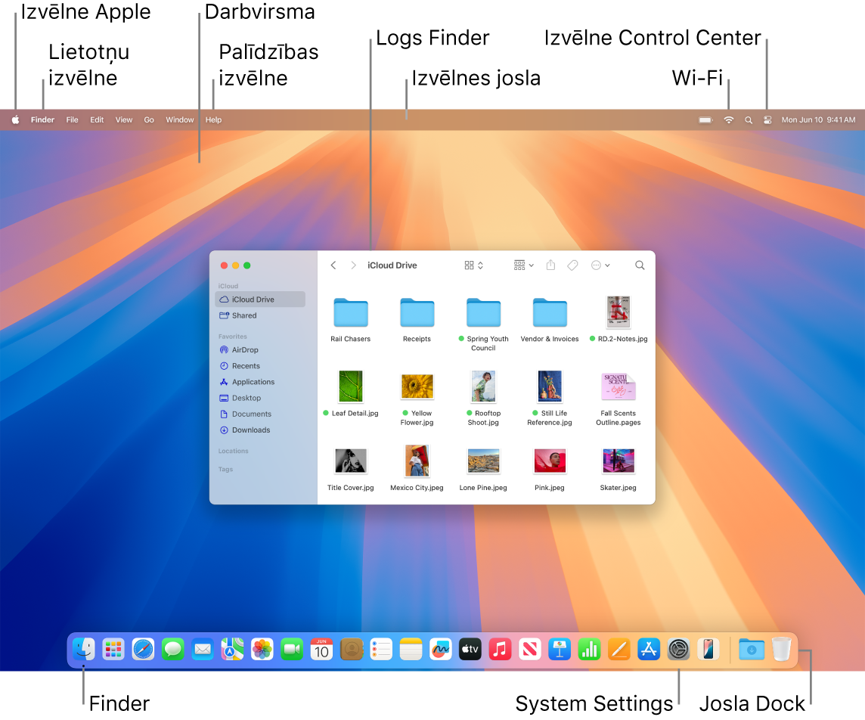
Task: Open the Group By dropdown
Action: 523,265
